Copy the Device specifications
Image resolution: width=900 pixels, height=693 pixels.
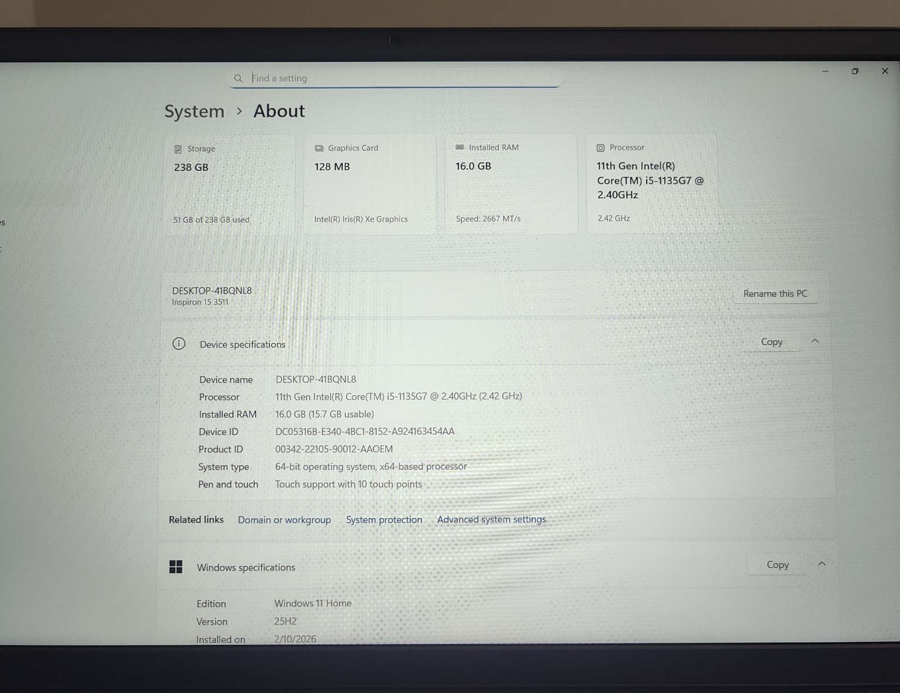(x=772, y=342)
